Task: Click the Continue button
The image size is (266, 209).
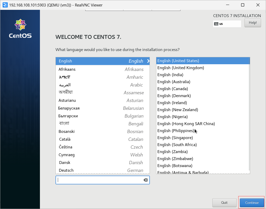Action: (252, 203)
